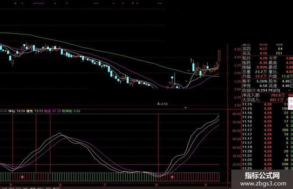Click the 总量 23.2万 total volume value
This screenshot has height=189, width=293.
tap(261, 72)
